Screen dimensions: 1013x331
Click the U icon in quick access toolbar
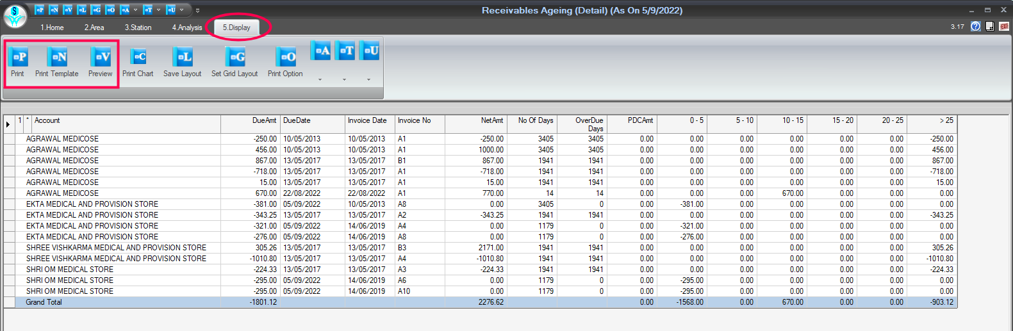171,10
